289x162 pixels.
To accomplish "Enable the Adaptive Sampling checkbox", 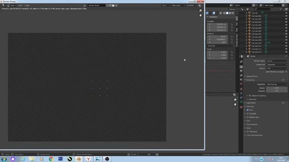I will point(250,96).
